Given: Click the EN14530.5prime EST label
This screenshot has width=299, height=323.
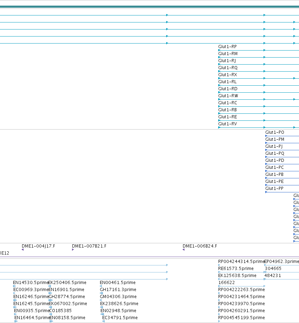Looking at the screenshot, I should pyautogui.click(x=31, y=282).
